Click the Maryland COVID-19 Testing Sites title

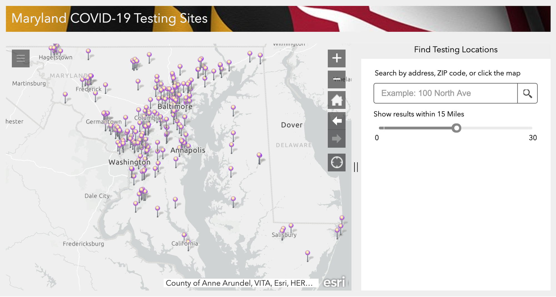110,18
